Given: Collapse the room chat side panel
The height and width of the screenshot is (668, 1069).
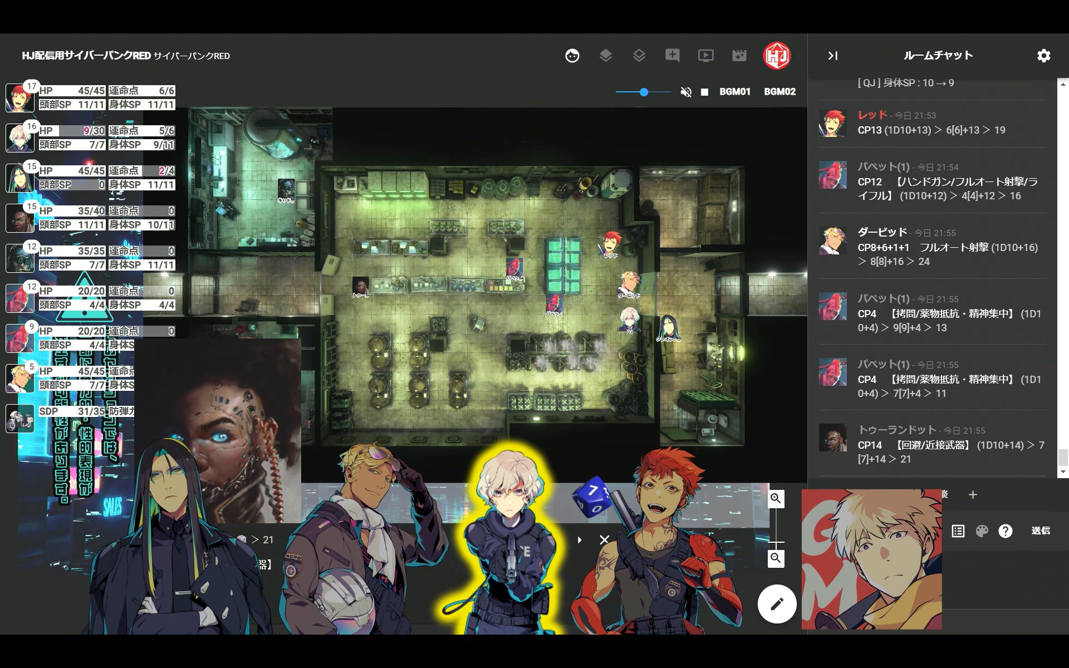Looking at the screenshot, I should (832, 56).
